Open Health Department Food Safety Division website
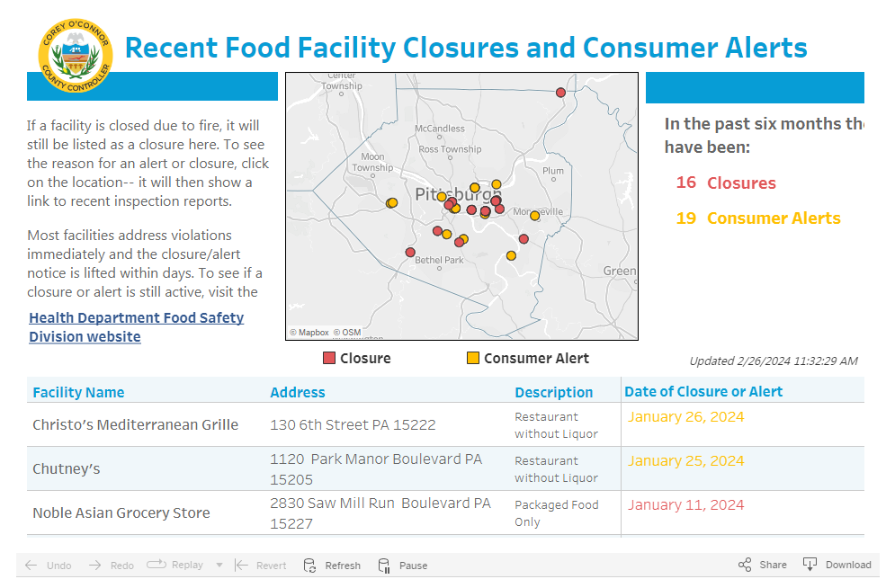 pyautogui.click(x=136, y=325)
